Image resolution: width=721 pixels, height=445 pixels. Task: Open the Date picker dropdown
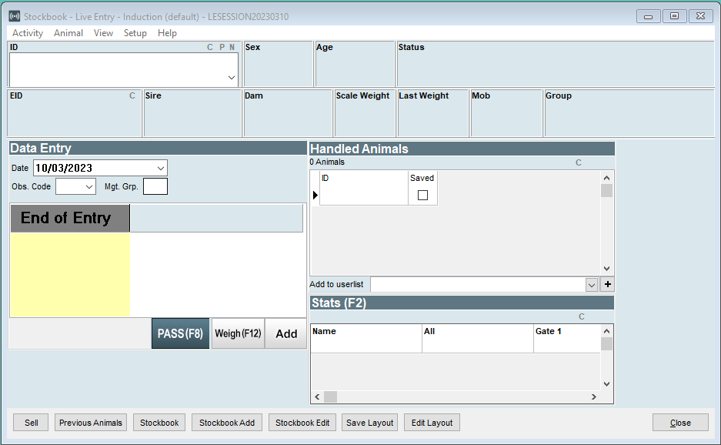[161, 168]
